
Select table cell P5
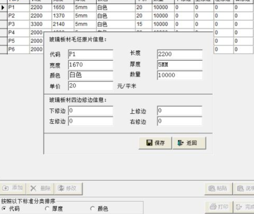pos(18,41)
